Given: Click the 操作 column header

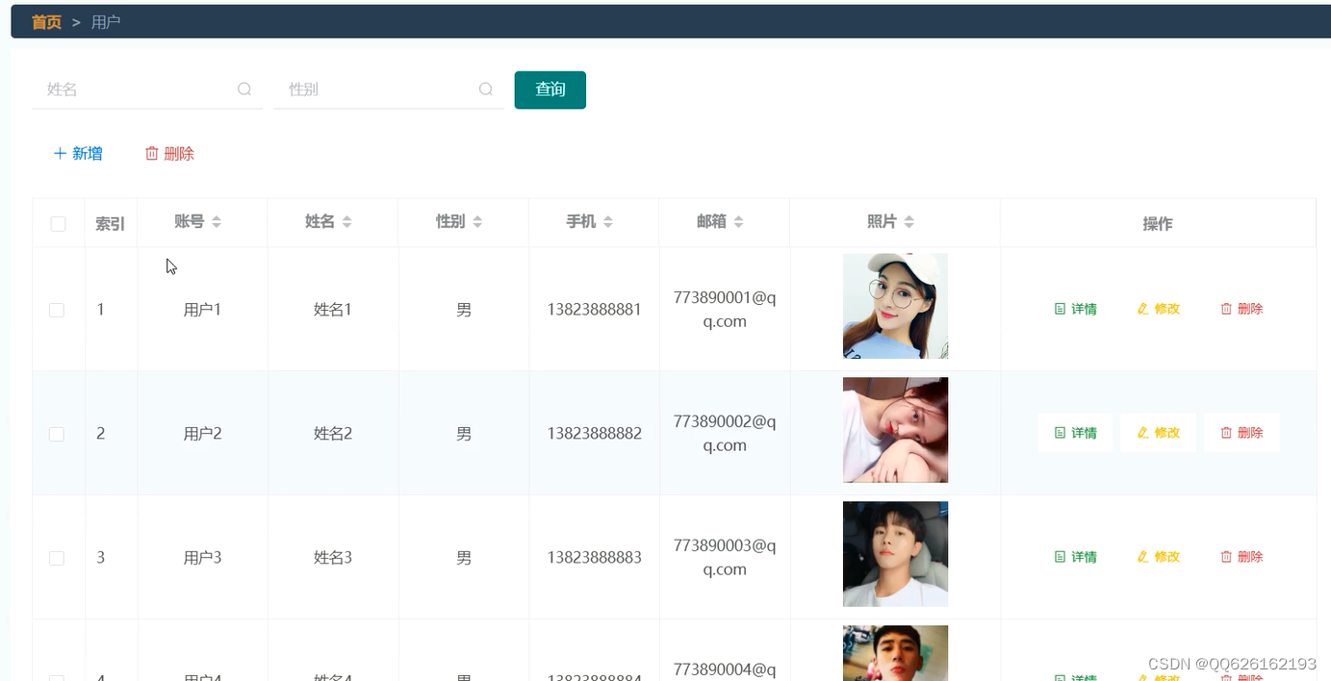Looking at the screenshot, I should (1158, 224).
